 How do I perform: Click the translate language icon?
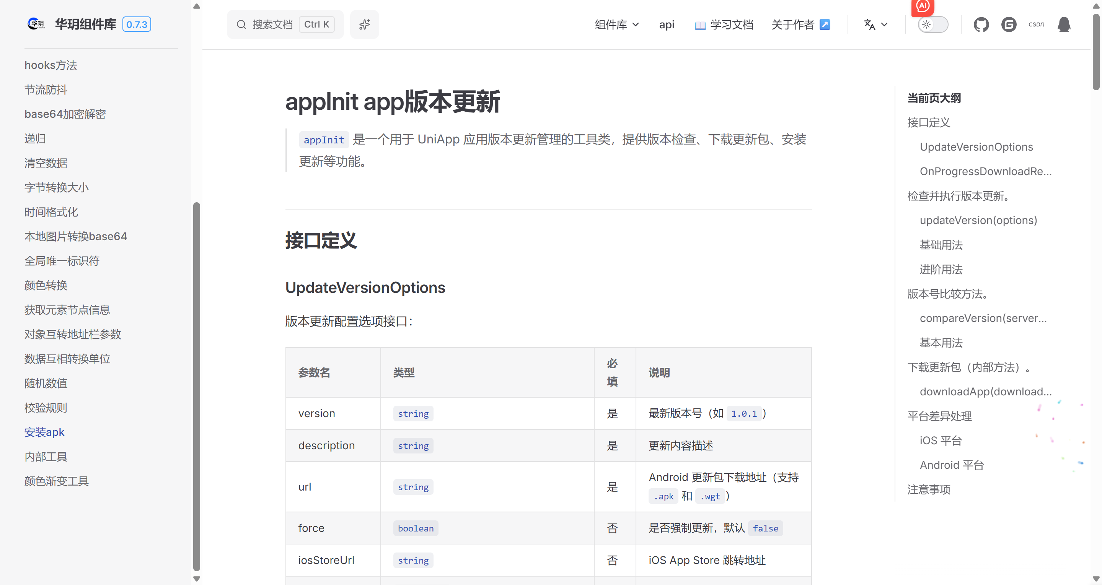tap(869, 24)
